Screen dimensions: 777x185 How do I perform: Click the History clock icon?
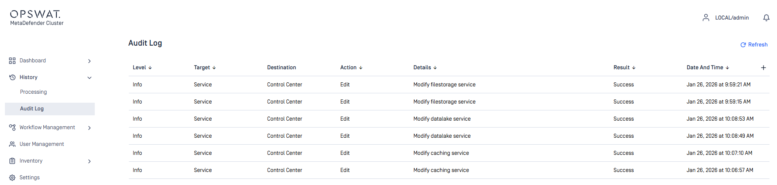click(12, 77)
